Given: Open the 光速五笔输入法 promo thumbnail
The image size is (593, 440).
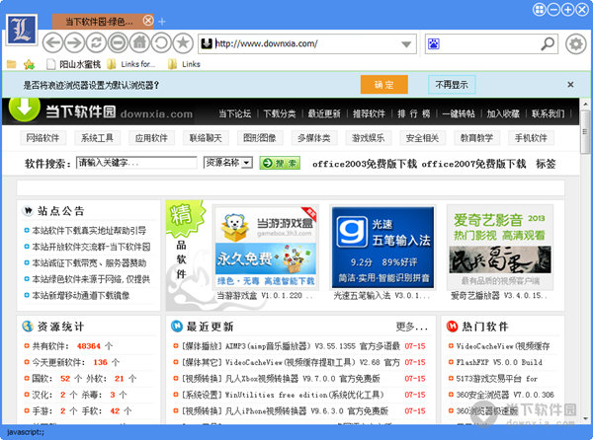Looking at the screenshot, I should (x=382, y=248).
